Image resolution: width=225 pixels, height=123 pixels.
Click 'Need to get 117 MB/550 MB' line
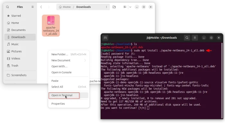(x=129, y=101)
